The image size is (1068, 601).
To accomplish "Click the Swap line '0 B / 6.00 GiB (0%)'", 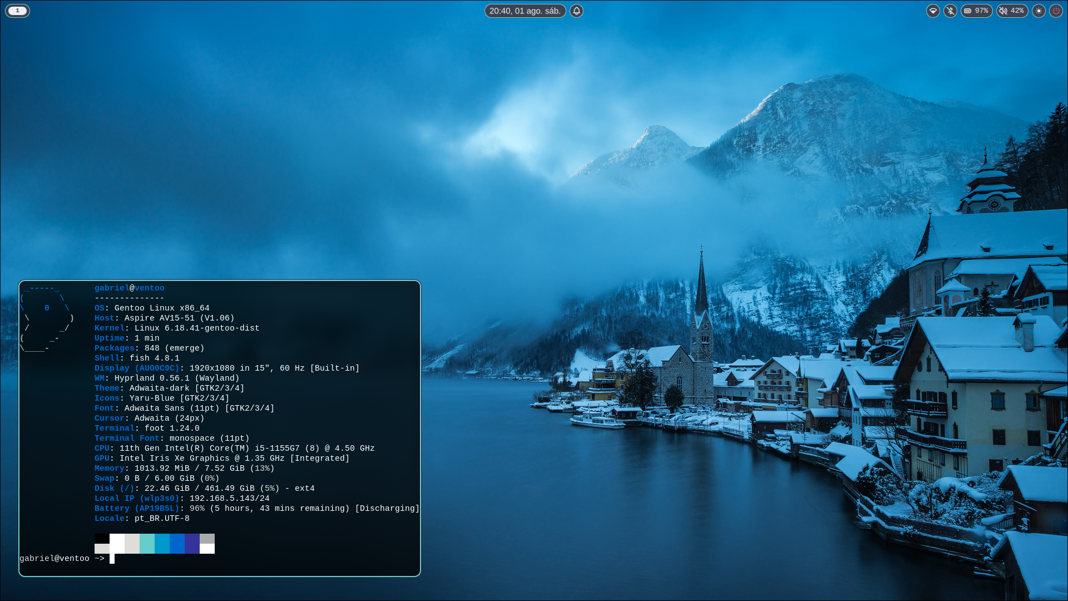I will (157, 479).
